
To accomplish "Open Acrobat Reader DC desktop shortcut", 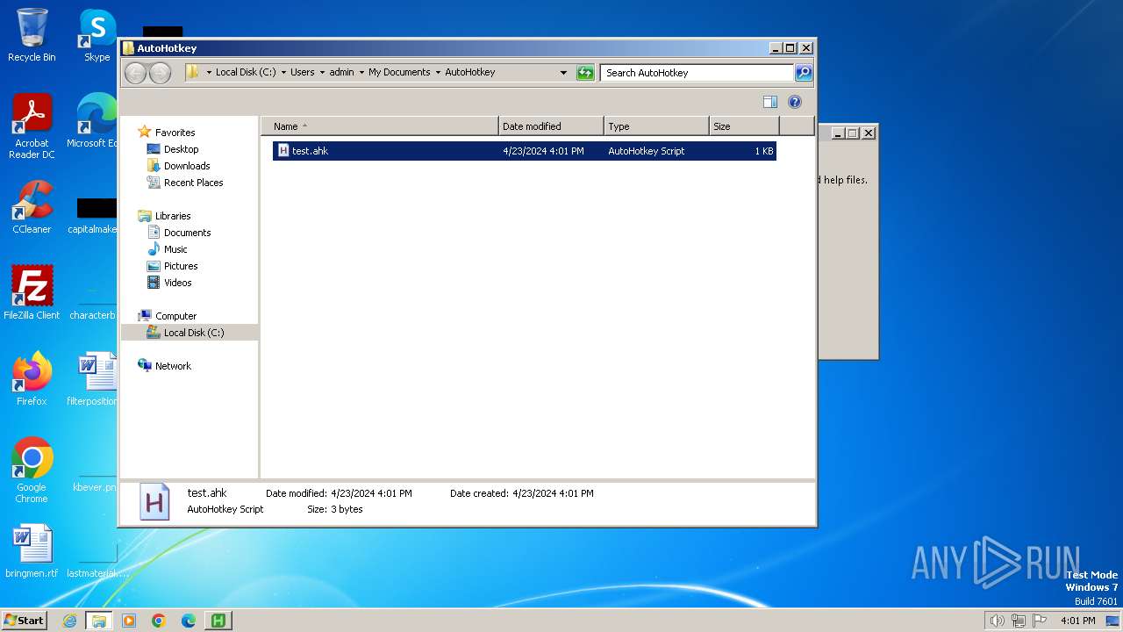I will point(32,126).
